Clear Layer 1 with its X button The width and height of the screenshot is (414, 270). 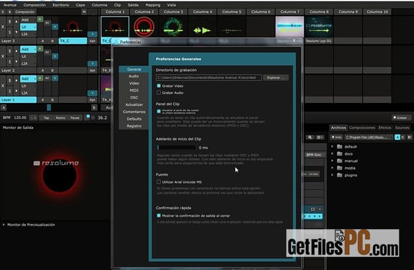pyautogui.click(x=3, y=86)
